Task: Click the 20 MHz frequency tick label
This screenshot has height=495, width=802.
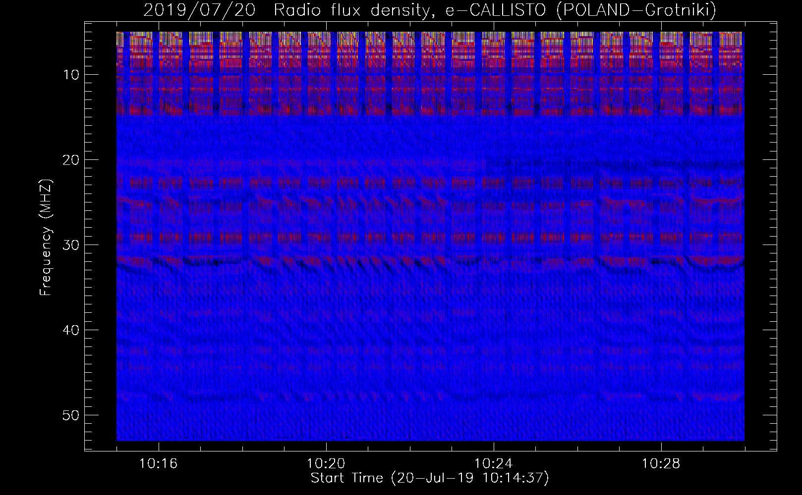Action: [71, 160]
